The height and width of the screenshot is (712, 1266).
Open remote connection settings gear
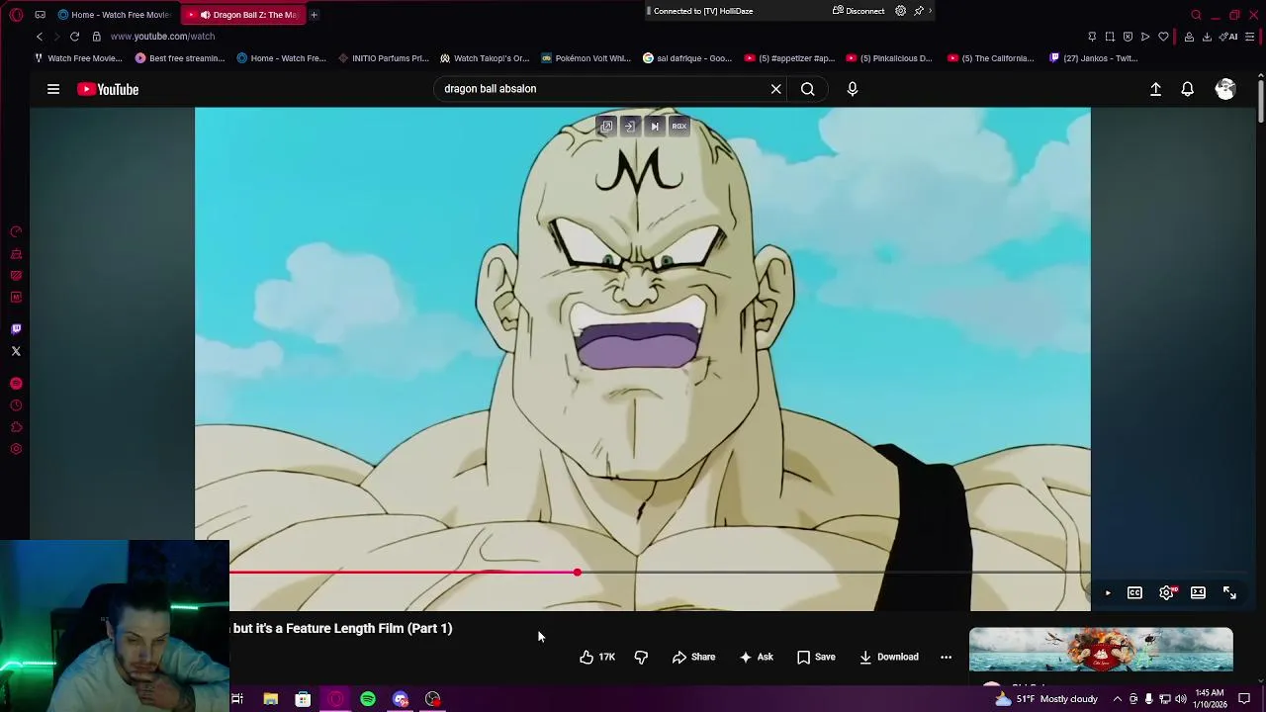point(900,11)
